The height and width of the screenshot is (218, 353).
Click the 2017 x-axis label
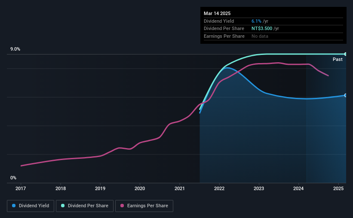click(21, 188)
